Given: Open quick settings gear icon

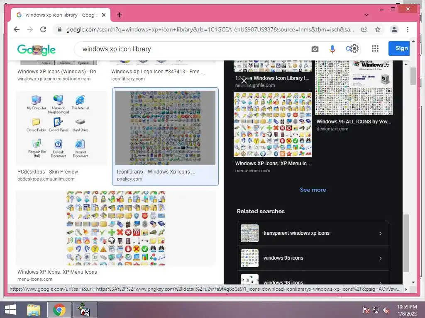Looking at the screenshot, I should (354, 48).
